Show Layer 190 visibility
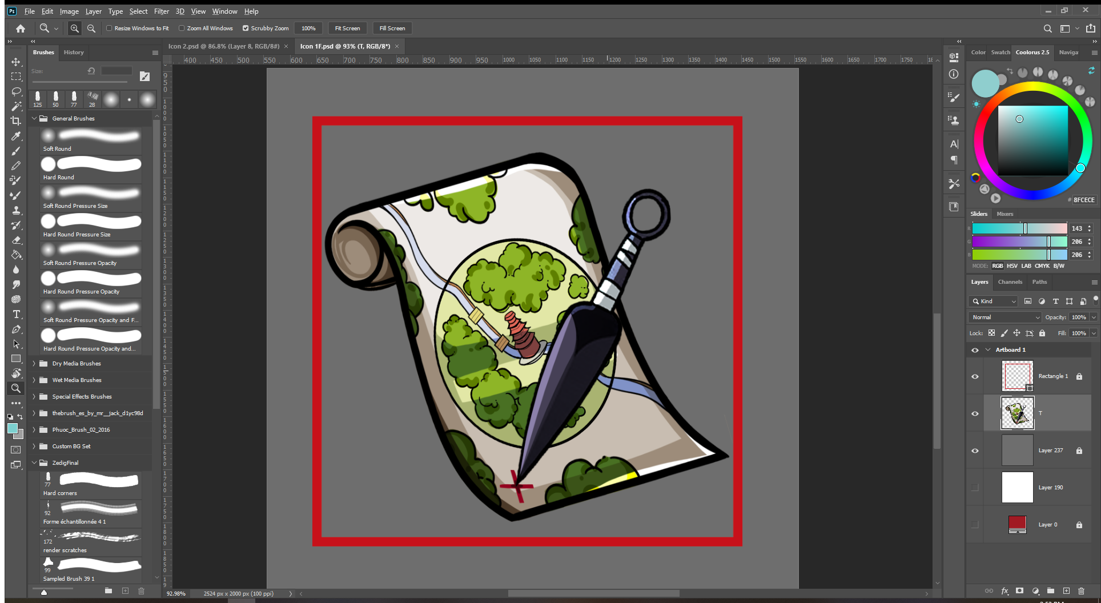 click(x=975, y=488)
